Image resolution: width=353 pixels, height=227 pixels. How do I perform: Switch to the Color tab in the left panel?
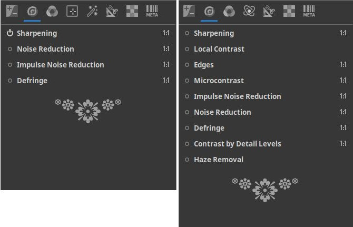(x=52, y=11)
